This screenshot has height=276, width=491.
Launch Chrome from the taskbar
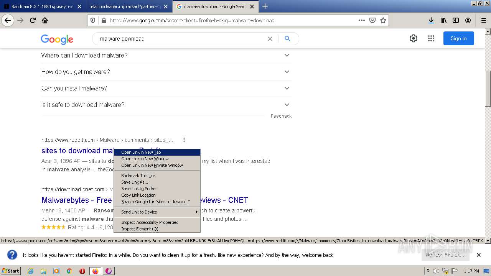[69, 271]
